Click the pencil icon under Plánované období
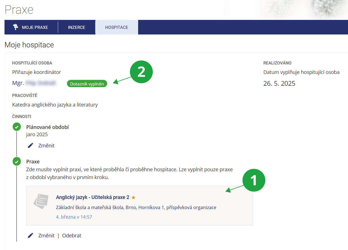 point(31,145)
